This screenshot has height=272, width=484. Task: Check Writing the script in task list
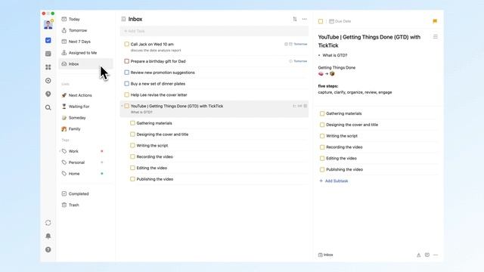click(x=132, y=145)
